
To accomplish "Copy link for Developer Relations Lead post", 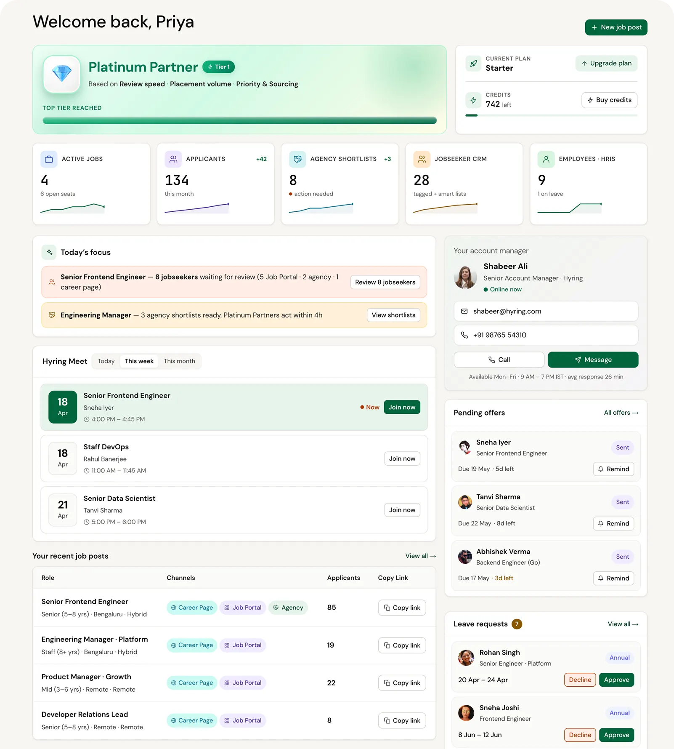I will [402, 720].
